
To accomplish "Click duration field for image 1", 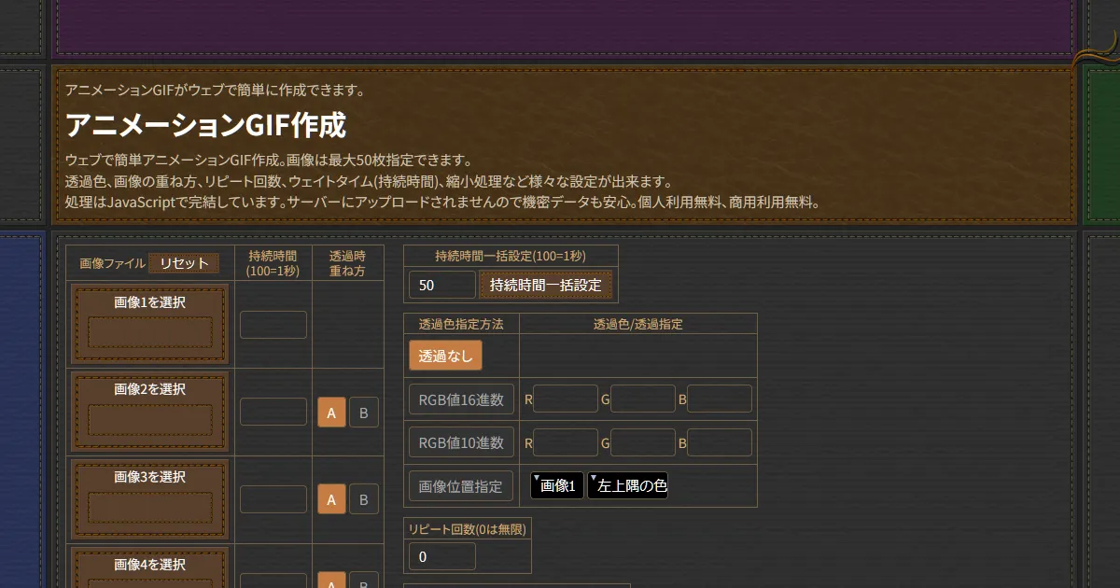I will [x=273, y=325].
